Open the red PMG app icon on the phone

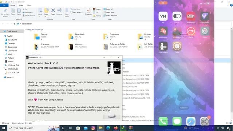(x=191, y=16)
